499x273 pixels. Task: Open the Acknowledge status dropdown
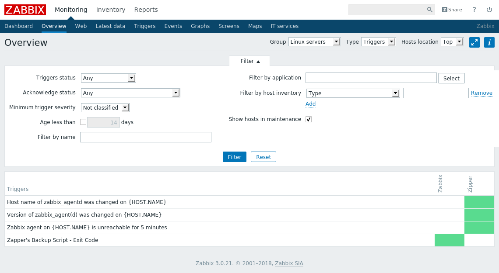(x=130, y=93)
